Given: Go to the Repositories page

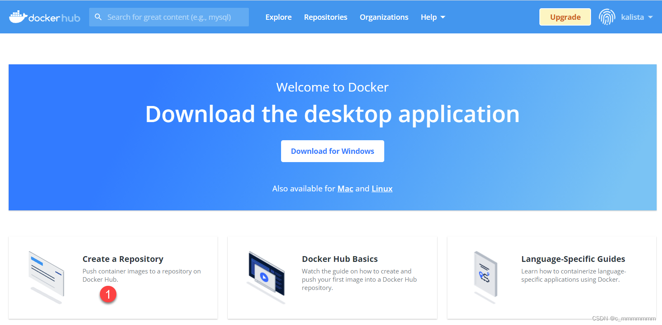Looking at the screenshot, I should [x=326, y=17].
